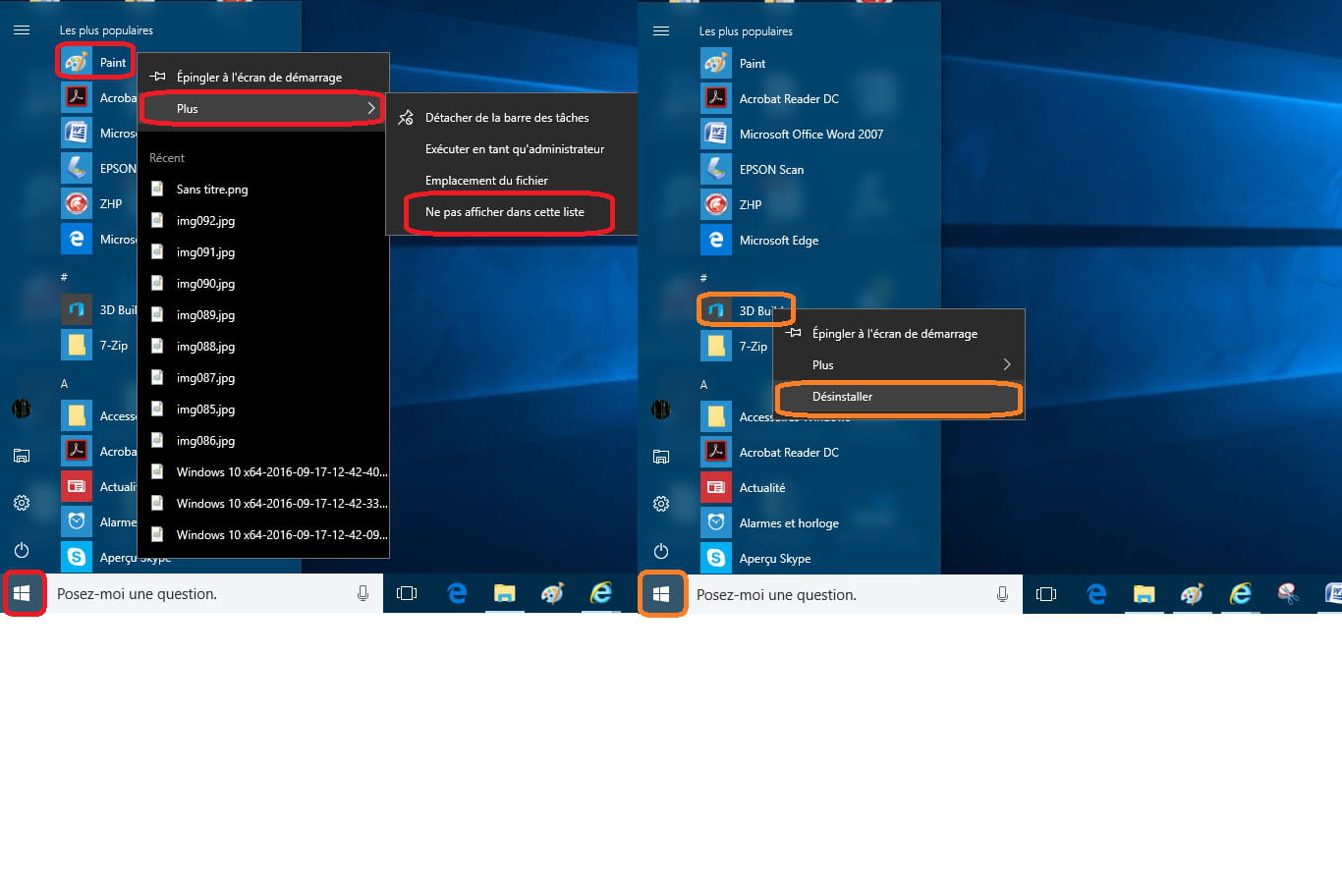Click Edge icon on the right taskbar
Screen dimensions: 1342x876
click(x=1095, y=594)
